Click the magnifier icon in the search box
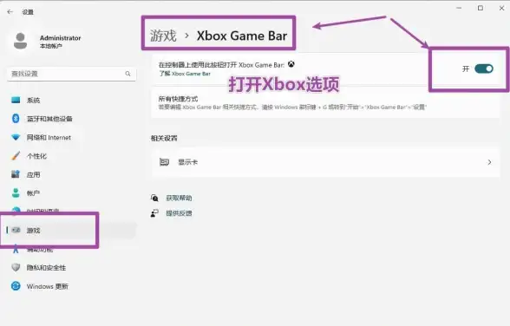The width and height of the screenshot is (510, 326). click(127, 74)
